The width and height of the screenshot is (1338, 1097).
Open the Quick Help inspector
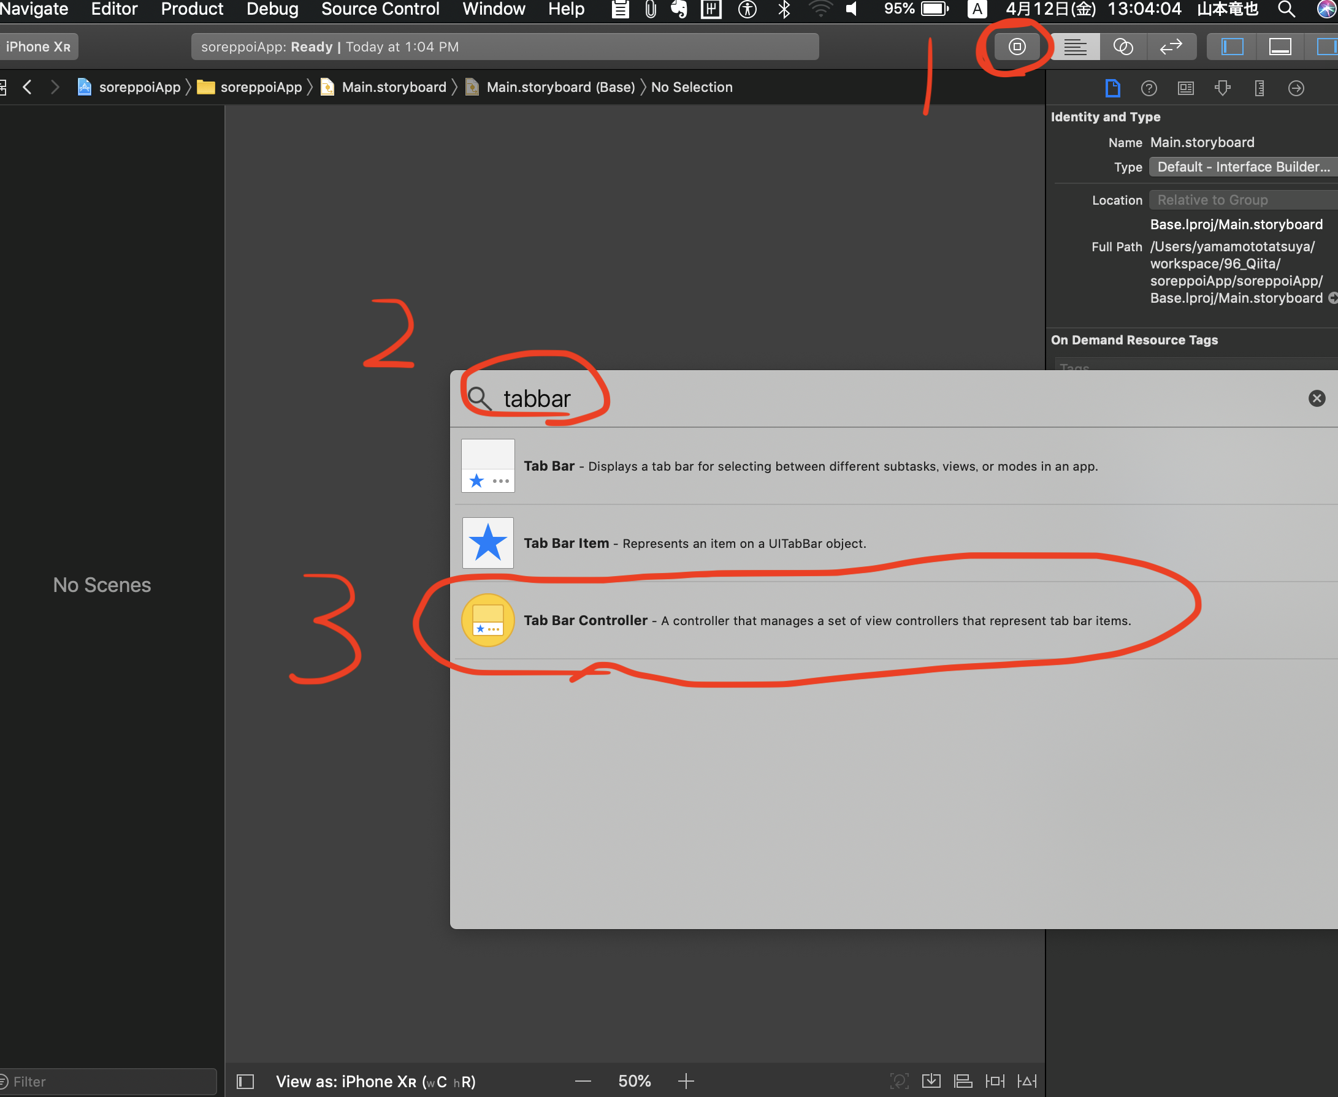(1149, 88)
